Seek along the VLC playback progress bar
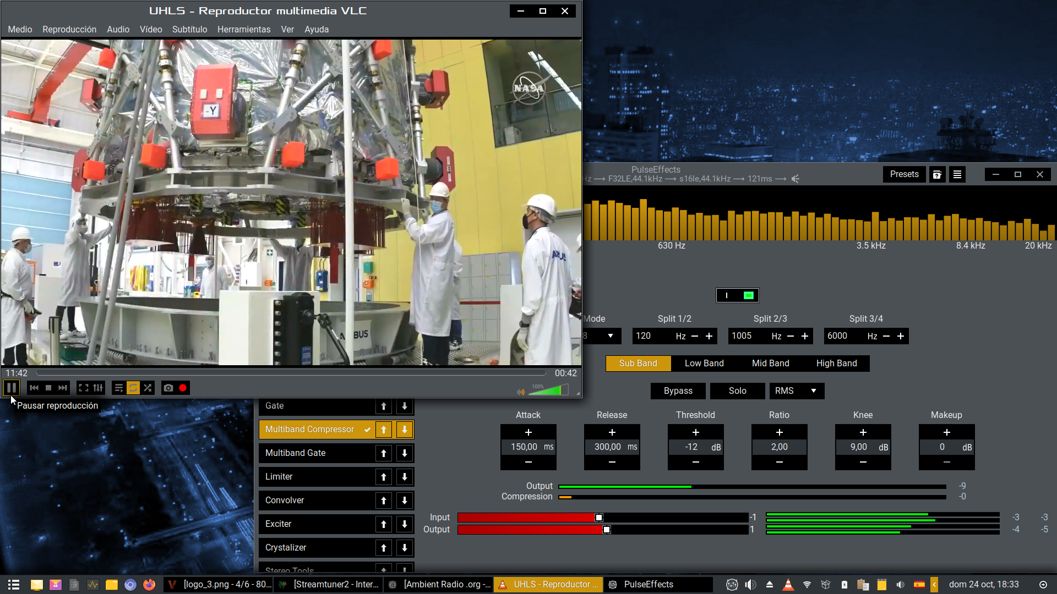1057x594 pixels. 291,373
